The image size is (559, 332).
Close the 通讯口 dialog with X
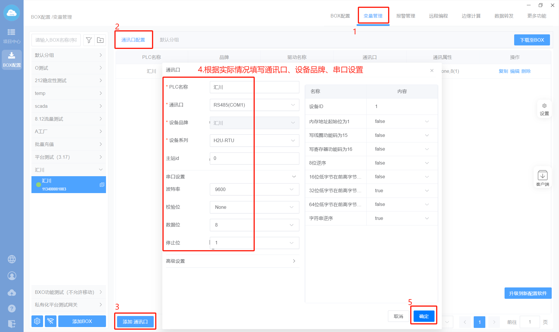pyautogui.click(x=432, y=70)
